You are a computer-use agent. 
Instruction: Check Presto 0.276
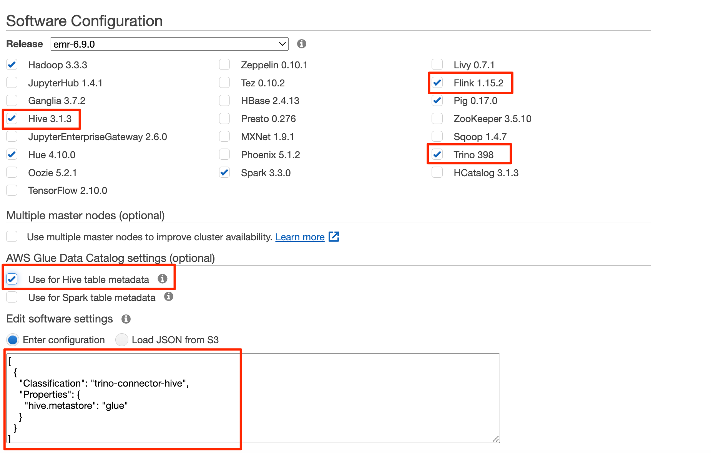pyautogui.click(x=224, y=119)
